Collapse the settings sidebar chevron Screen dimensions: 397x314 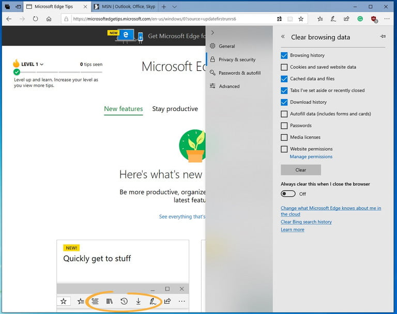point(212,33)
